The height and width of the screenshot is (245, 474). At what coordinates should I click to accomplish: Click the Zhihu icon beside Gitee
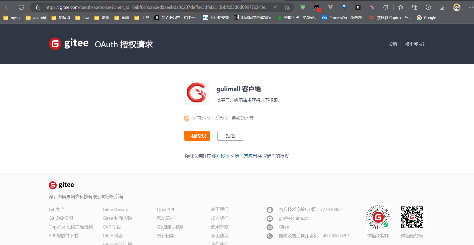coord(270,227)
